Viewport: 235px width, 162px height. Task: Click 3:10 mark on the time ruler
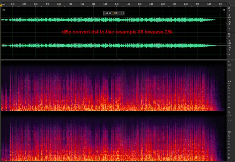pyautogui.click(x=221, y=4)
